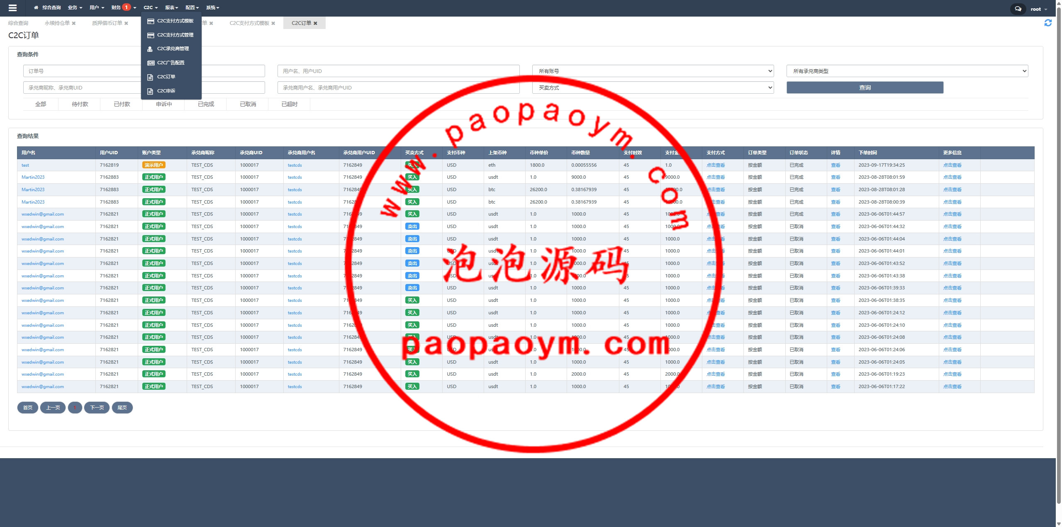This screenshot has height=527, width=1062.
Task: Expand the 所有账号 dropdown
Action: coord(653,71)
